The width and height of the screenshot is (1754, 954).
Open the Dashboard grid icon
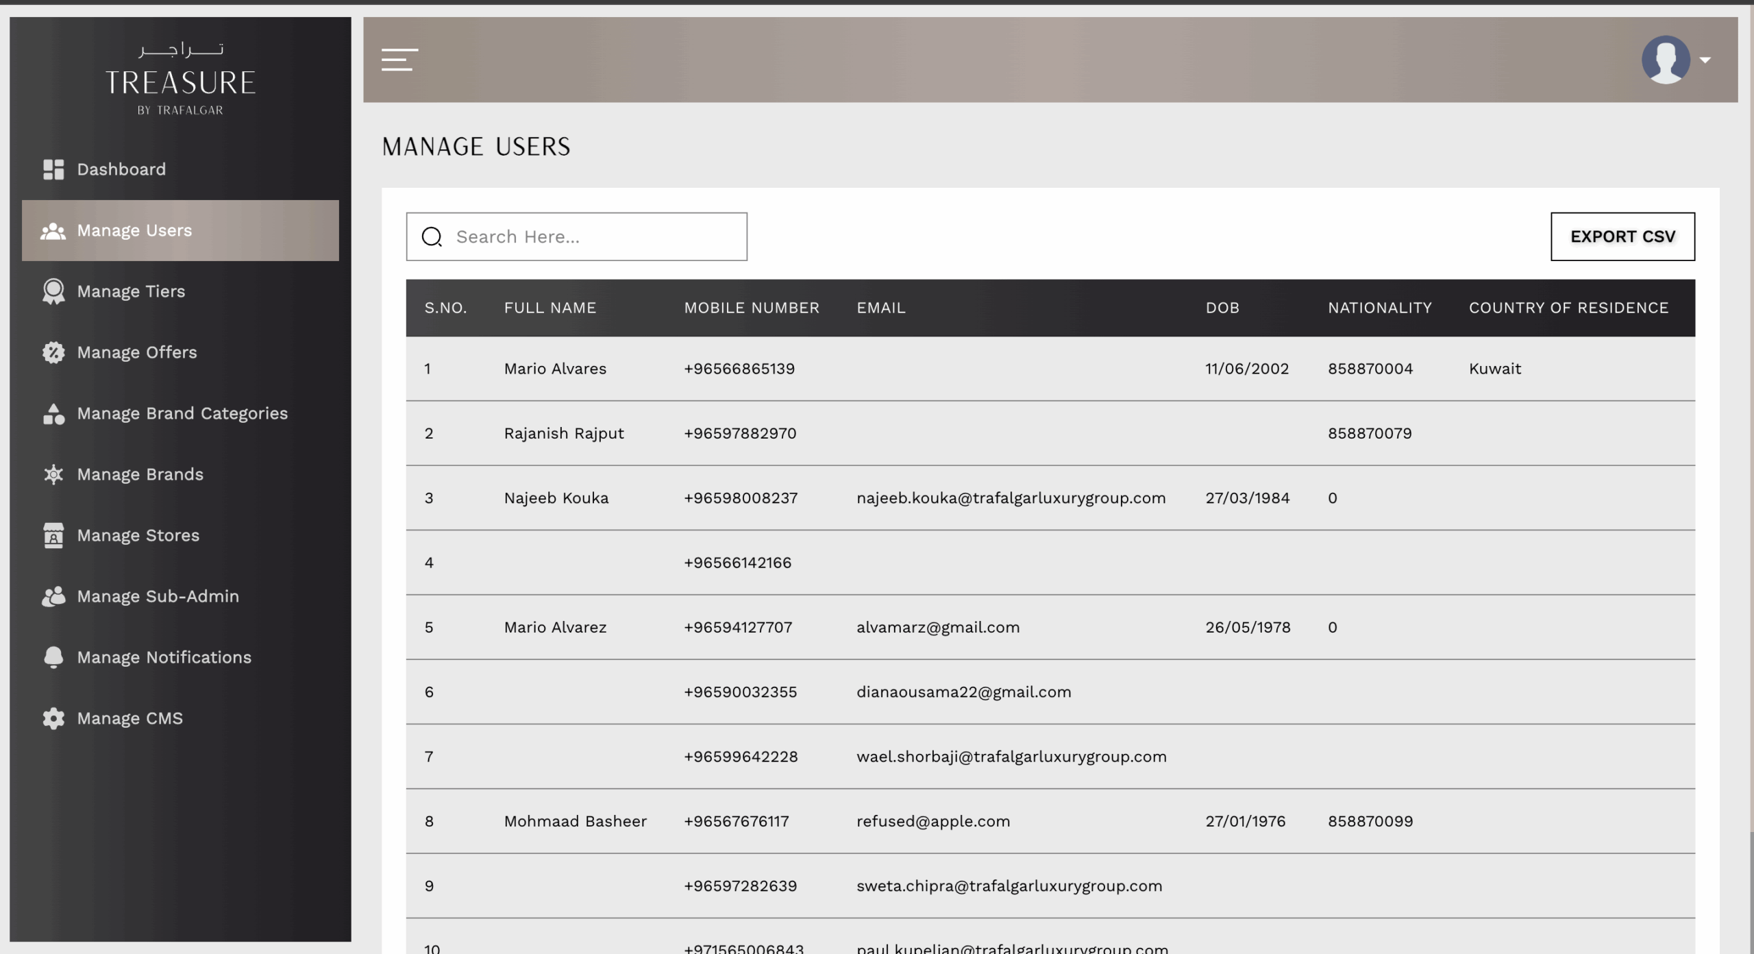[53, 169]
